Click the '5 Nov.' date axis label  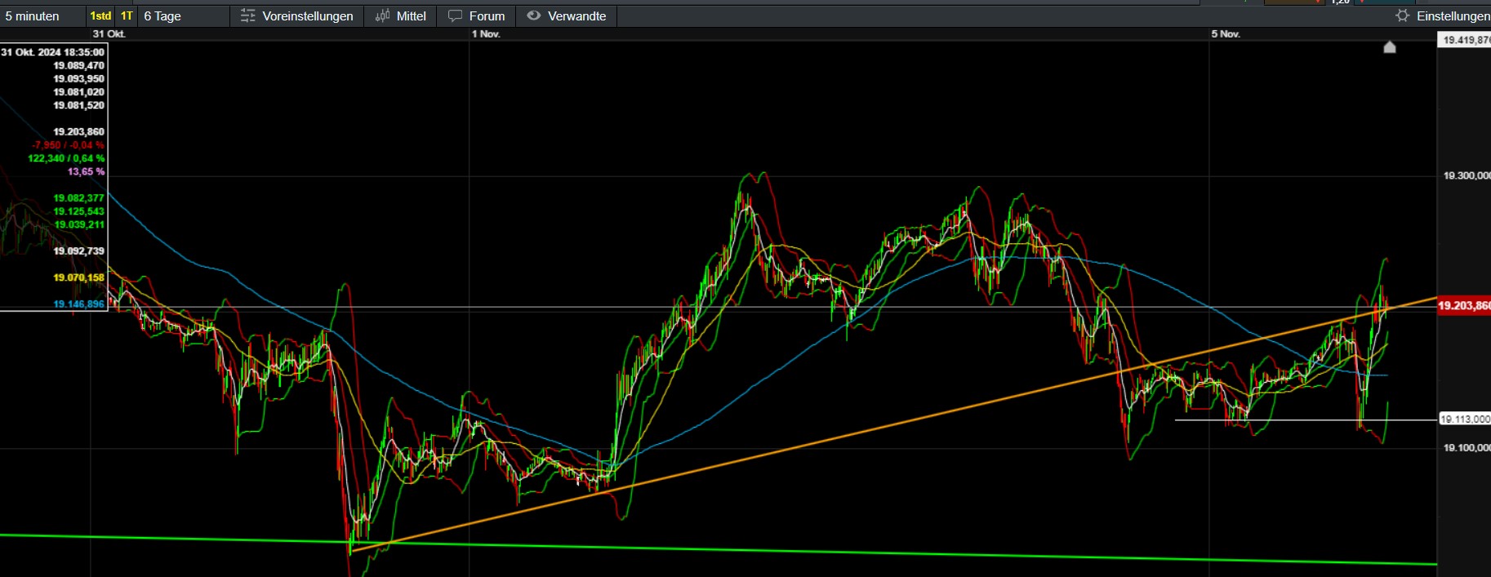(1226, 34)
